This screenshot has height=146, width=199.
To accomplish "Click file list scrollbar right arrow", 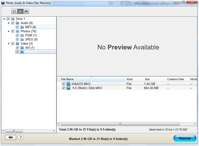I will pyautogui.click(x=195, y=124).
